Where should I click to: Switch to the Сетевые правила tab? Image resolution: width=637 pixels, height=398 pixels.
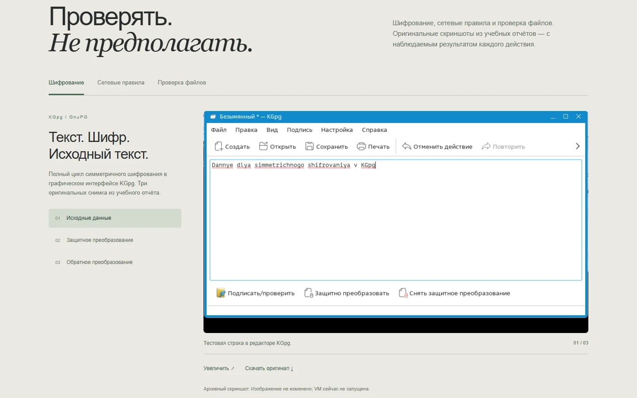pyautogui.click(x=121, y=83)
